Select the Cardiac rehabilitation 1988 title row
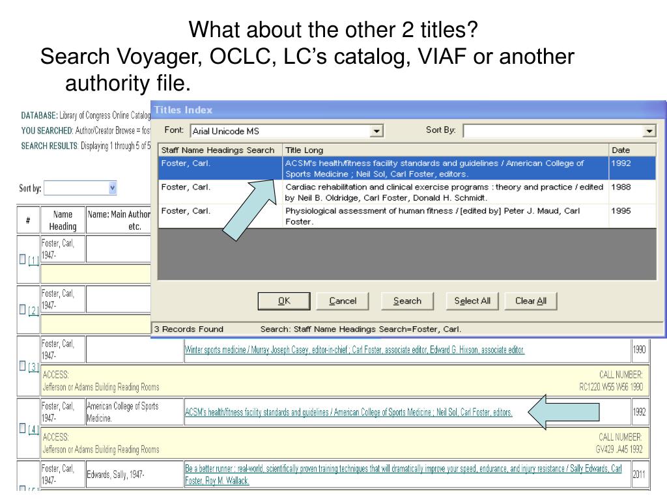Viewport: 667px width, 500px height. coord(407,192)
